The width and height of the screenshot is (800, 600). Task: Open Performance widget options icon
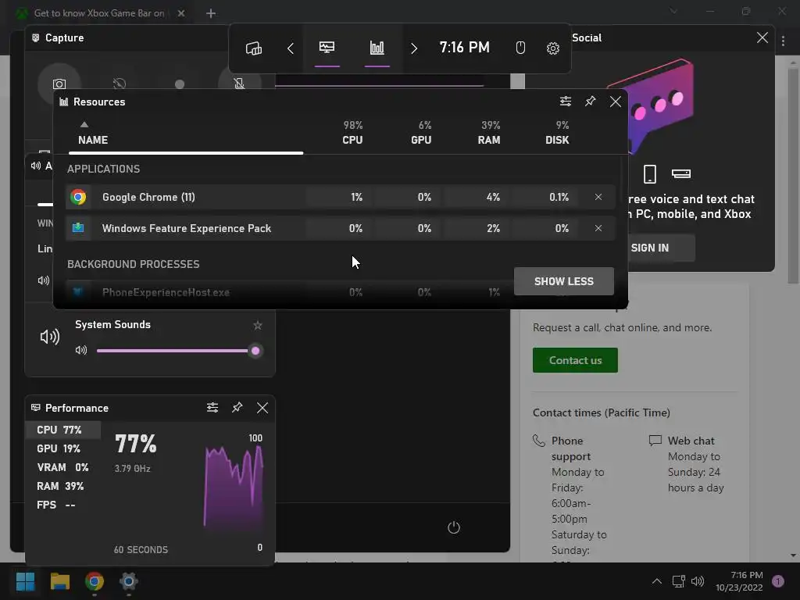point(212,407)
